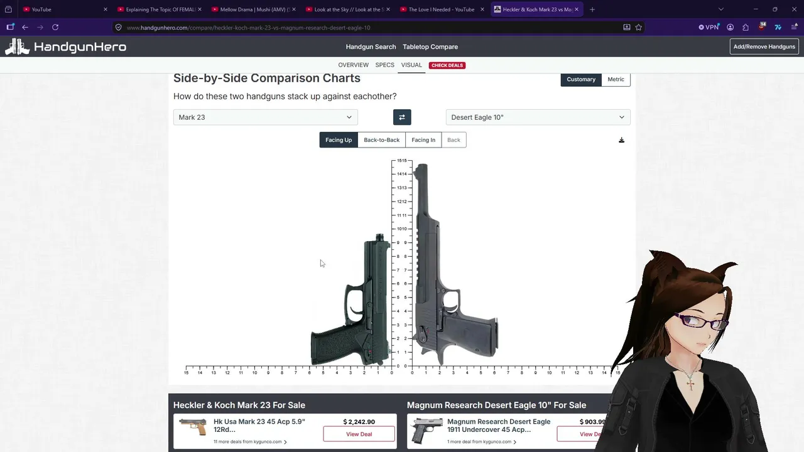Go forward in browser history
Screen dimensions: 804x452
tap(40, 27)
